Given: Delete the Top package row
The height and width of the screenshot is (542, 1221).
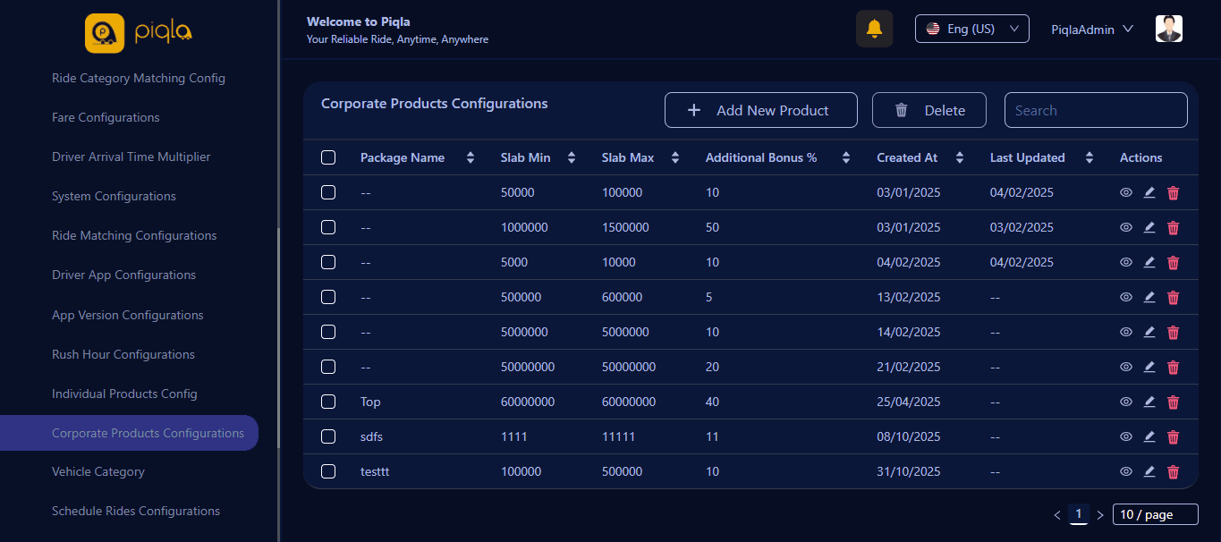Looking at the screenshot, I should [1173, 402].
